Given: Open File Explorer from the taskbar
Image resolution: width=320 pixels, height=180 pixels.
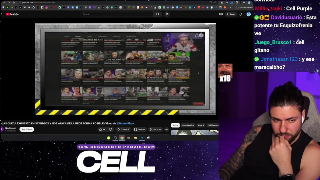Looking at the screenshot, I should [x=135, y=138].
